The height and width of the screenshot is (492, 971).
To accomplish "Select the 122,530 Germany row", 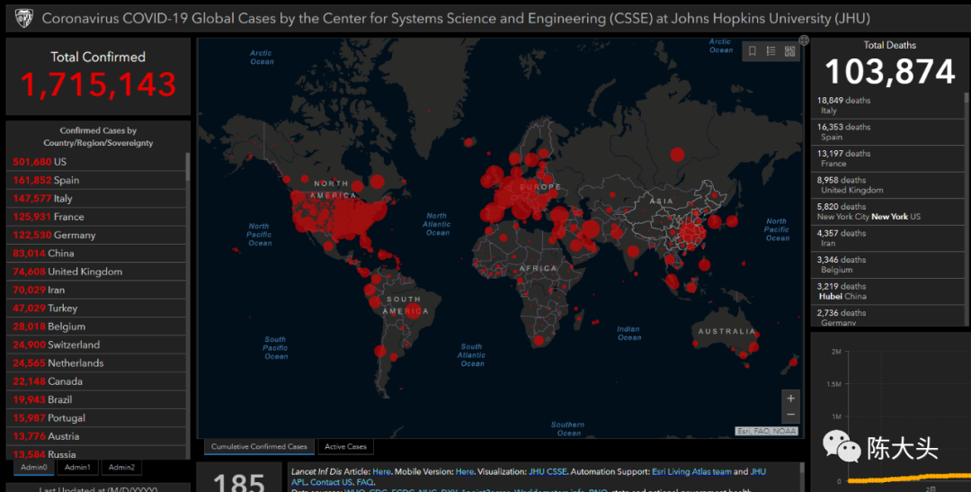I will click(x=96, y=235).
